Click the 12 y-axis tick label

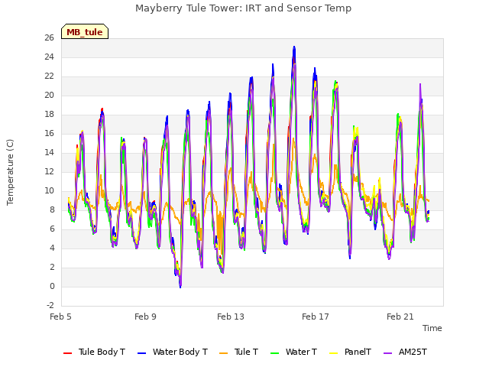(49, 171)
